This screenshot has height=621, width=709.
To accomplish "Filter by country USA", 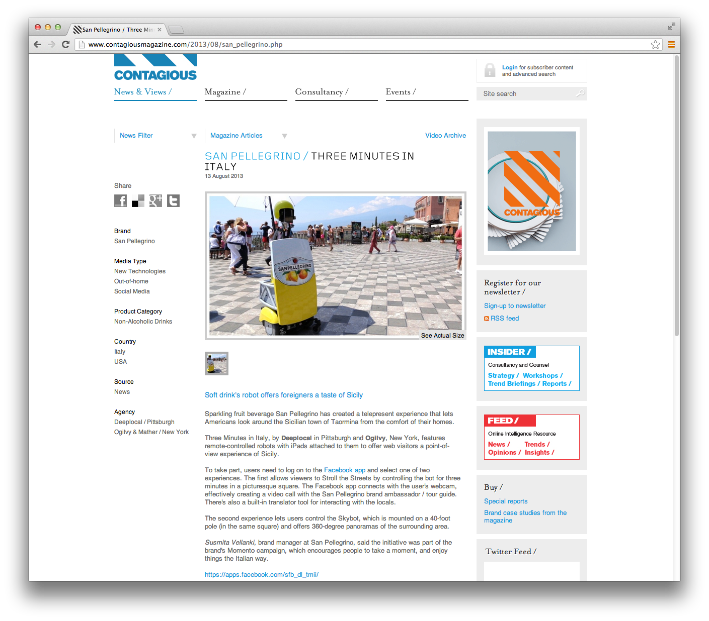I will (120, 362).
